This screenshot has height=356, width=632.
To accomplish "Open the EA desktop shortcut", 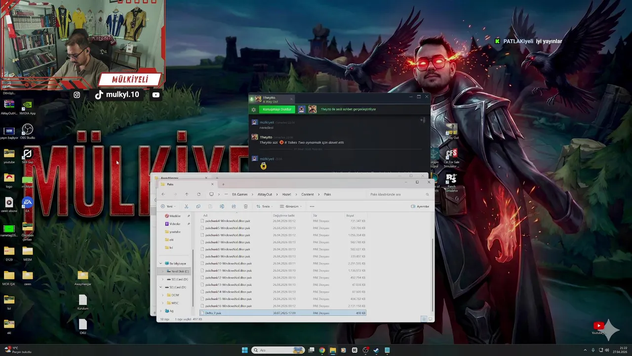I will 27,205.
